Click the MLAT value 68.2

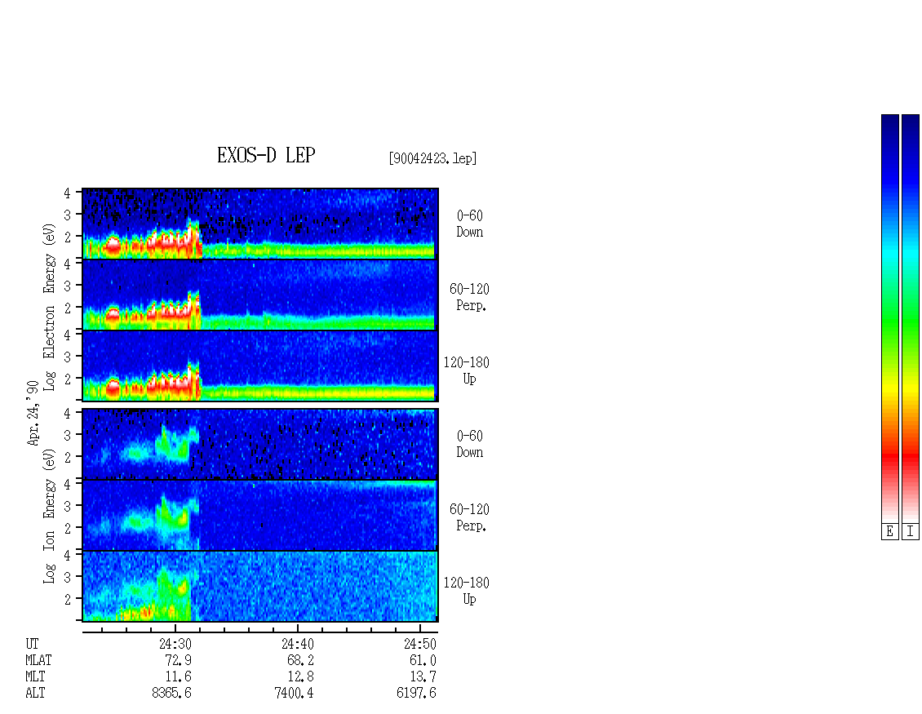tap(300, 660)
